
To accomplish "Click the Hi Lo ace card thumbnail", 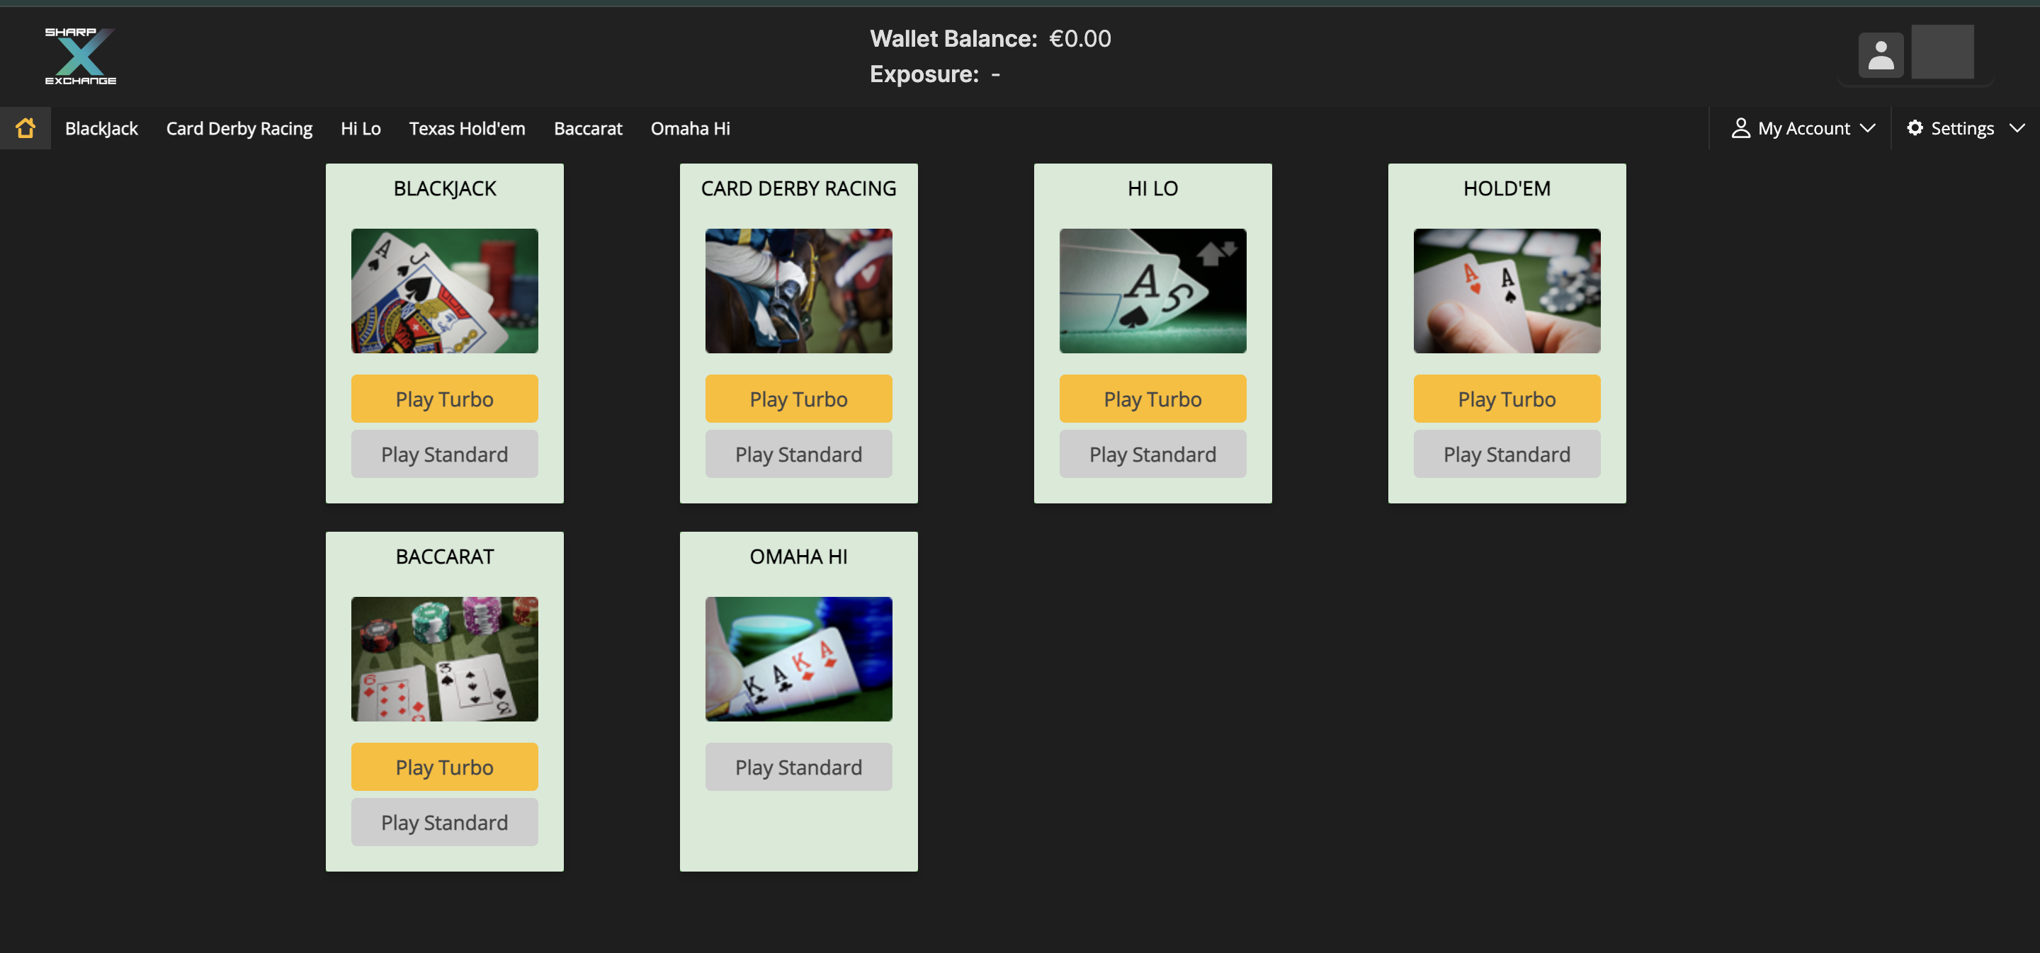I will (1152, 291).
